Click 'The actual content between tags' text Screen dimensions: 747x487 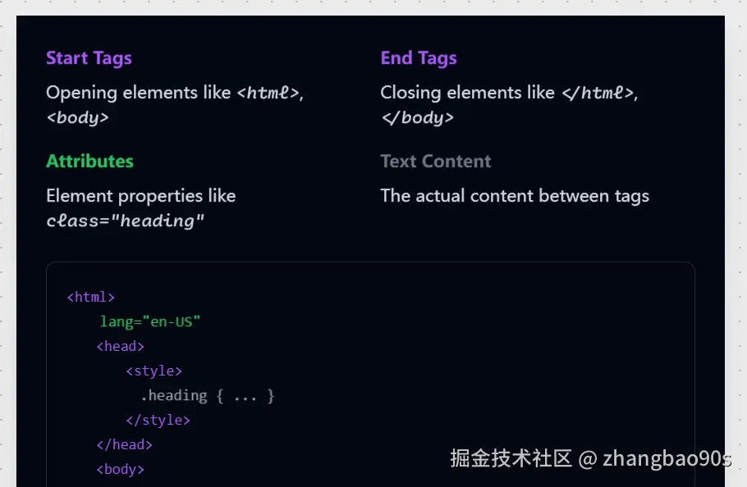[514, 196]
